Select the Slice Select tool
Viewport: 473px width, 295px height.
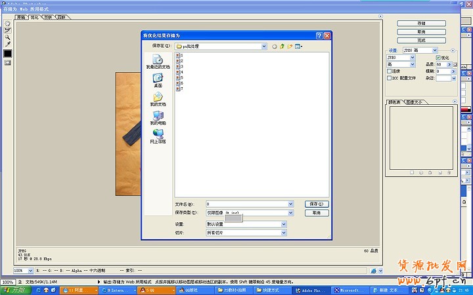[7, 30]
